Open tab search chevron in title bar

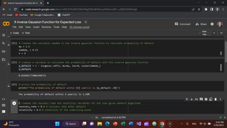click(199, 2)
